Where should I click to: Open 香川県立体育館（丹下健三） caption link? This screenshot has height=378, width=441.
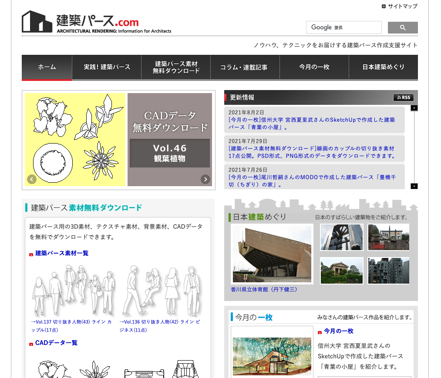[x=264, y=289]
